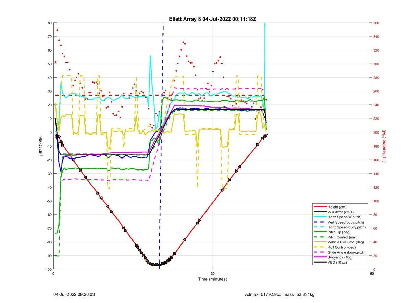The width and height of the screenshot is (411, 303).
Task: Click the y-axis tick '50'
Action: click(50, 64)
